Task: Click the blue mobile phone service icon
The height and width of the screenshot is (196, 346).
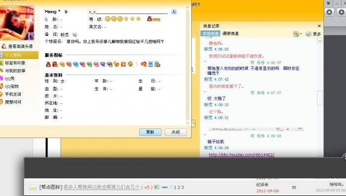Action: (150, 64)
